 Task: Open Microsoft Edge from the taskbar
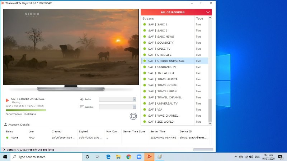(108, 157)
